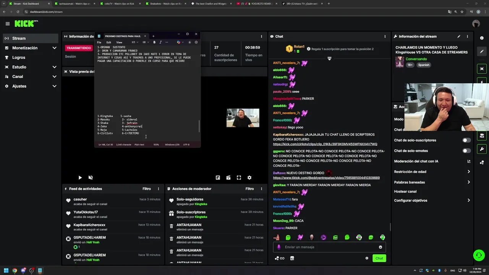Open green headset support button

pyautogui.click(x=479, y=255)
